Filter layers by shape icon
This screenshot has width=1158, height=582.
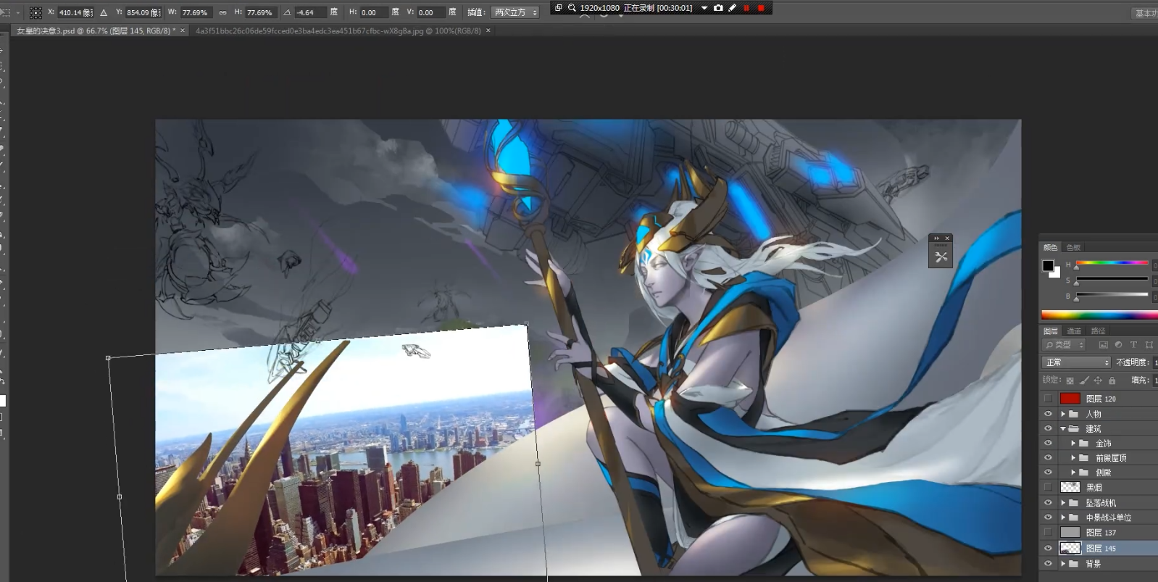[x=1149, y=345]
